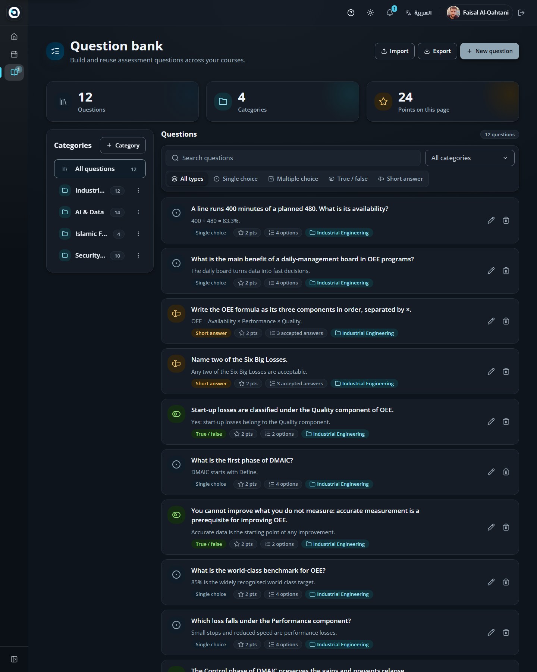Open the home icon in the sidebar
The image size is (537, 672).
(14, 37)
